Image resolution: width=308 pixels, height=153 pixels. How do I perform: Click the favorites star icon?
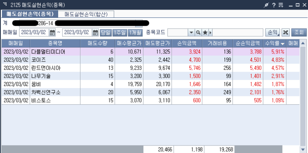point(205,33)
